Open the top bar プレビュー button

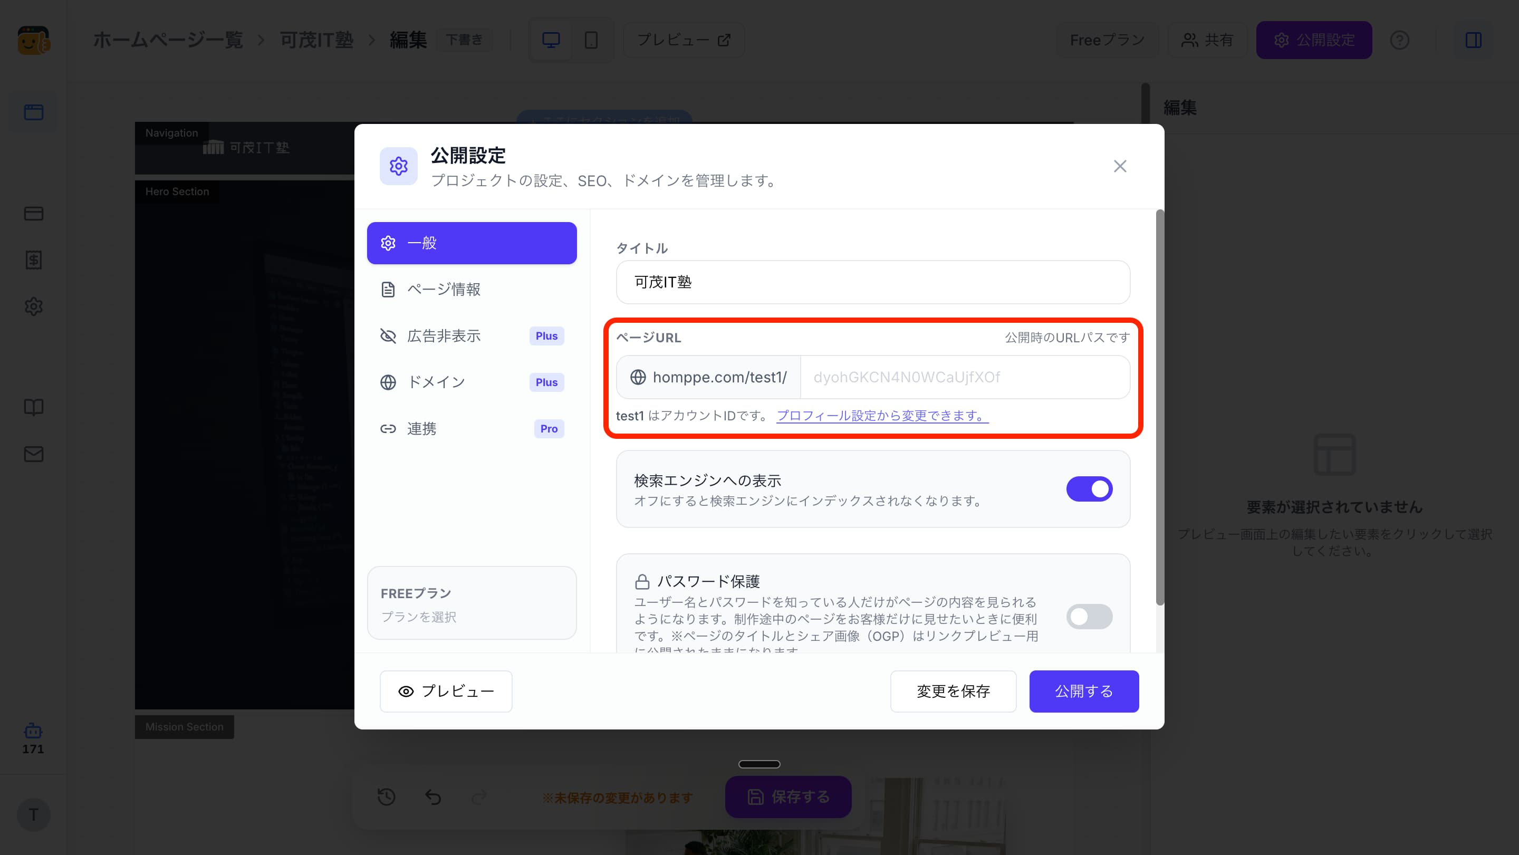[684, 40]
